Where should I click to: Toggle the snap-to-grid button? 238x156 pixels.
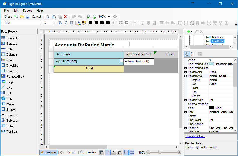(x=132, y=152)
